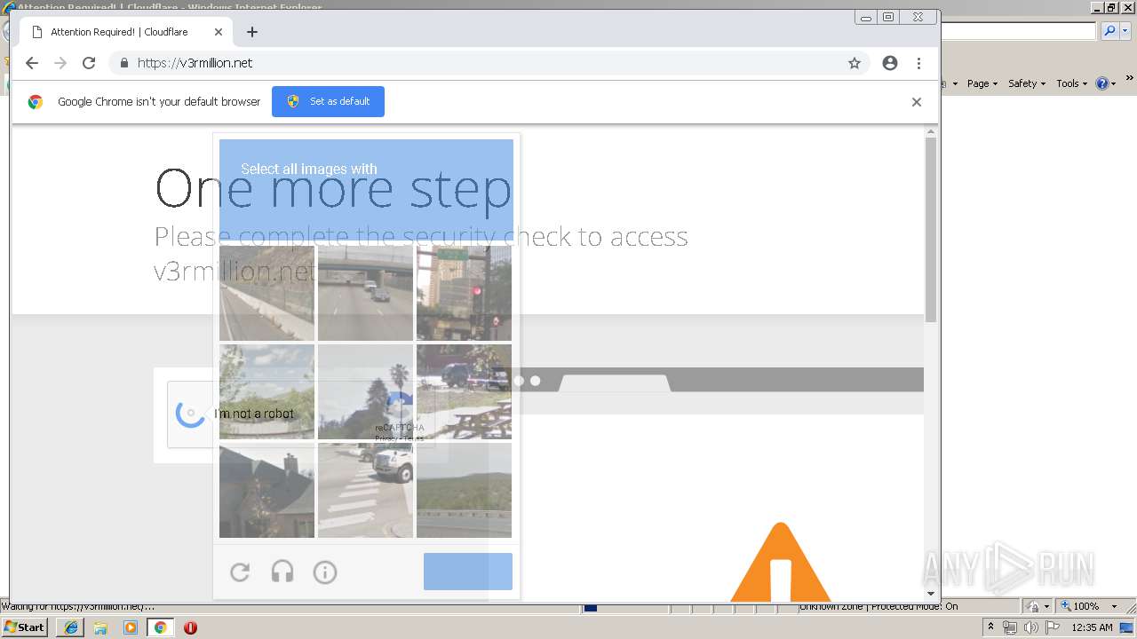Screen dimensions: 1137x639
Task: Open media player icon in taskbar
Action: click(x=131, y=627)
